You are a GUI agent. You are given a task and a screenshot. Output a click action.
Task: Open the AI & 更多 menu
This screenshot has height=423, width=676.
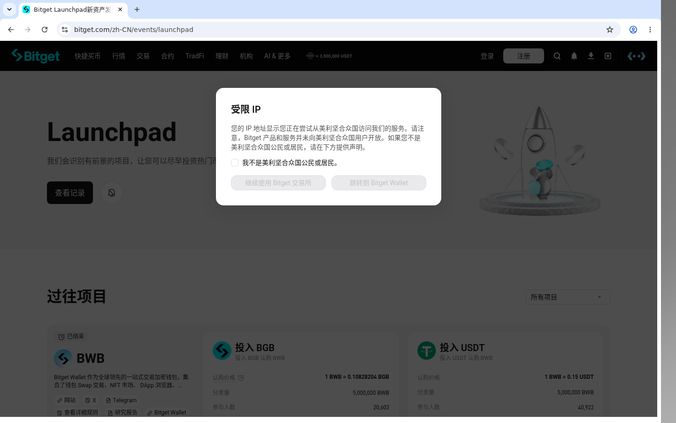click(x=277, y=56)
